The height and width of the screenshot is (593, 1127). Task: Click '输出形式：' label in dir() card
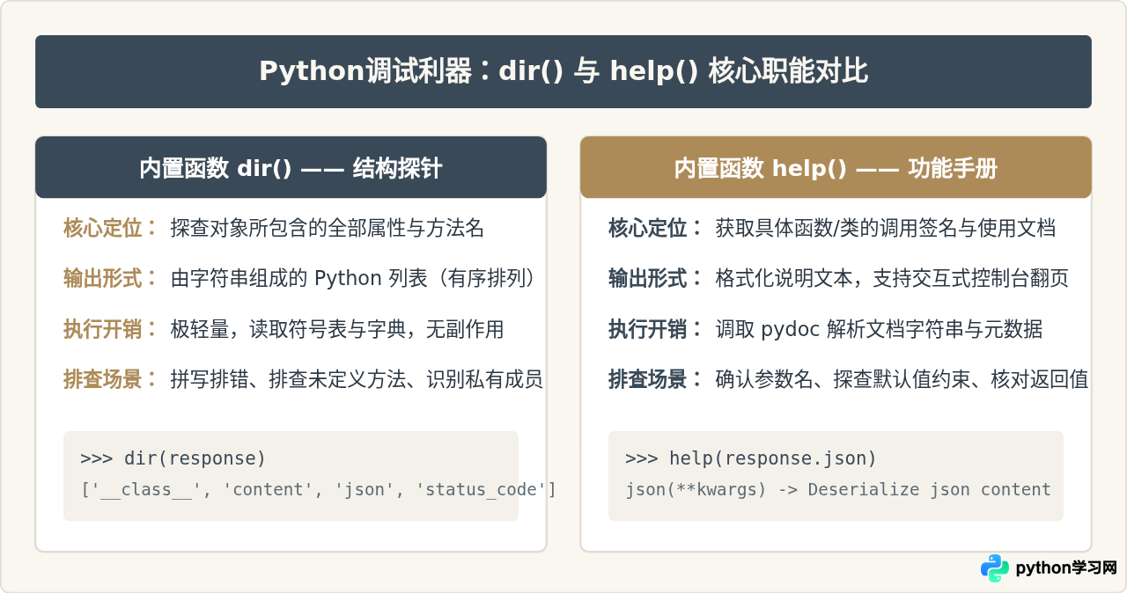[112, 279]
